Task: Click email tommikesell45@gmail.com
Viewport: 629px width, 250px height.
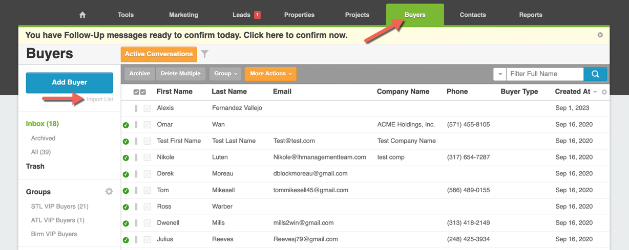Action: (311, 190)
